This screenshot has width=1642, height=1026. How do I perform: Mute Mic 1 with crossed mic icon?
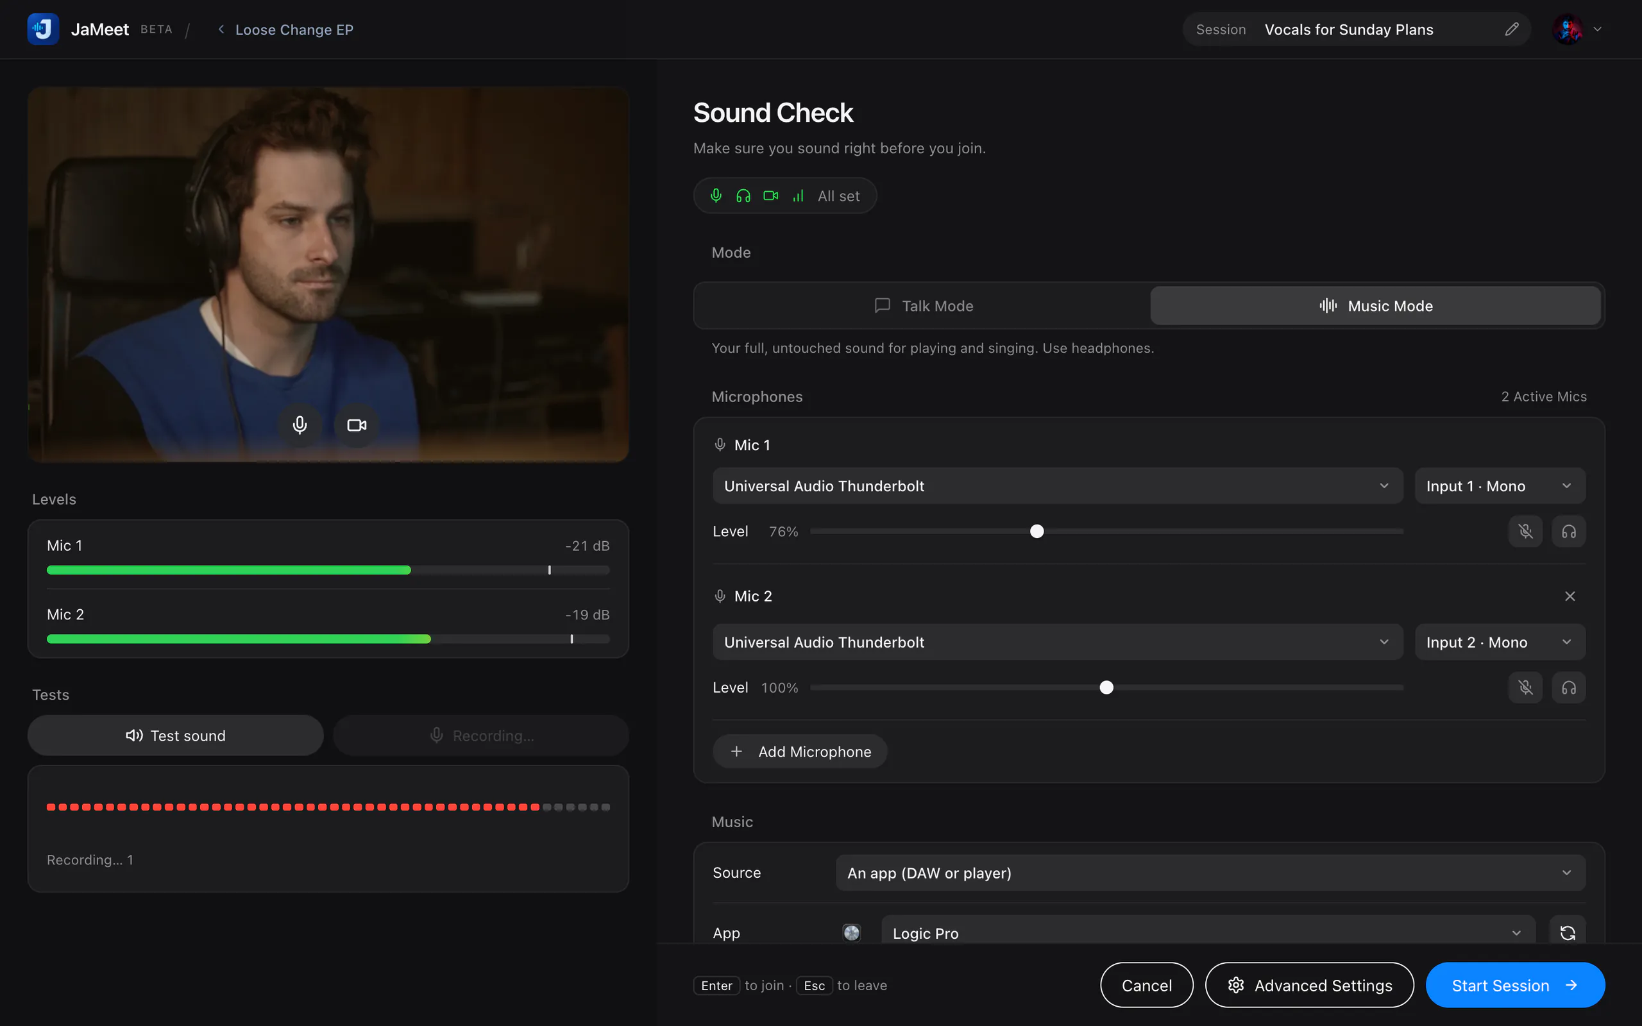(x=1525, y=532)
